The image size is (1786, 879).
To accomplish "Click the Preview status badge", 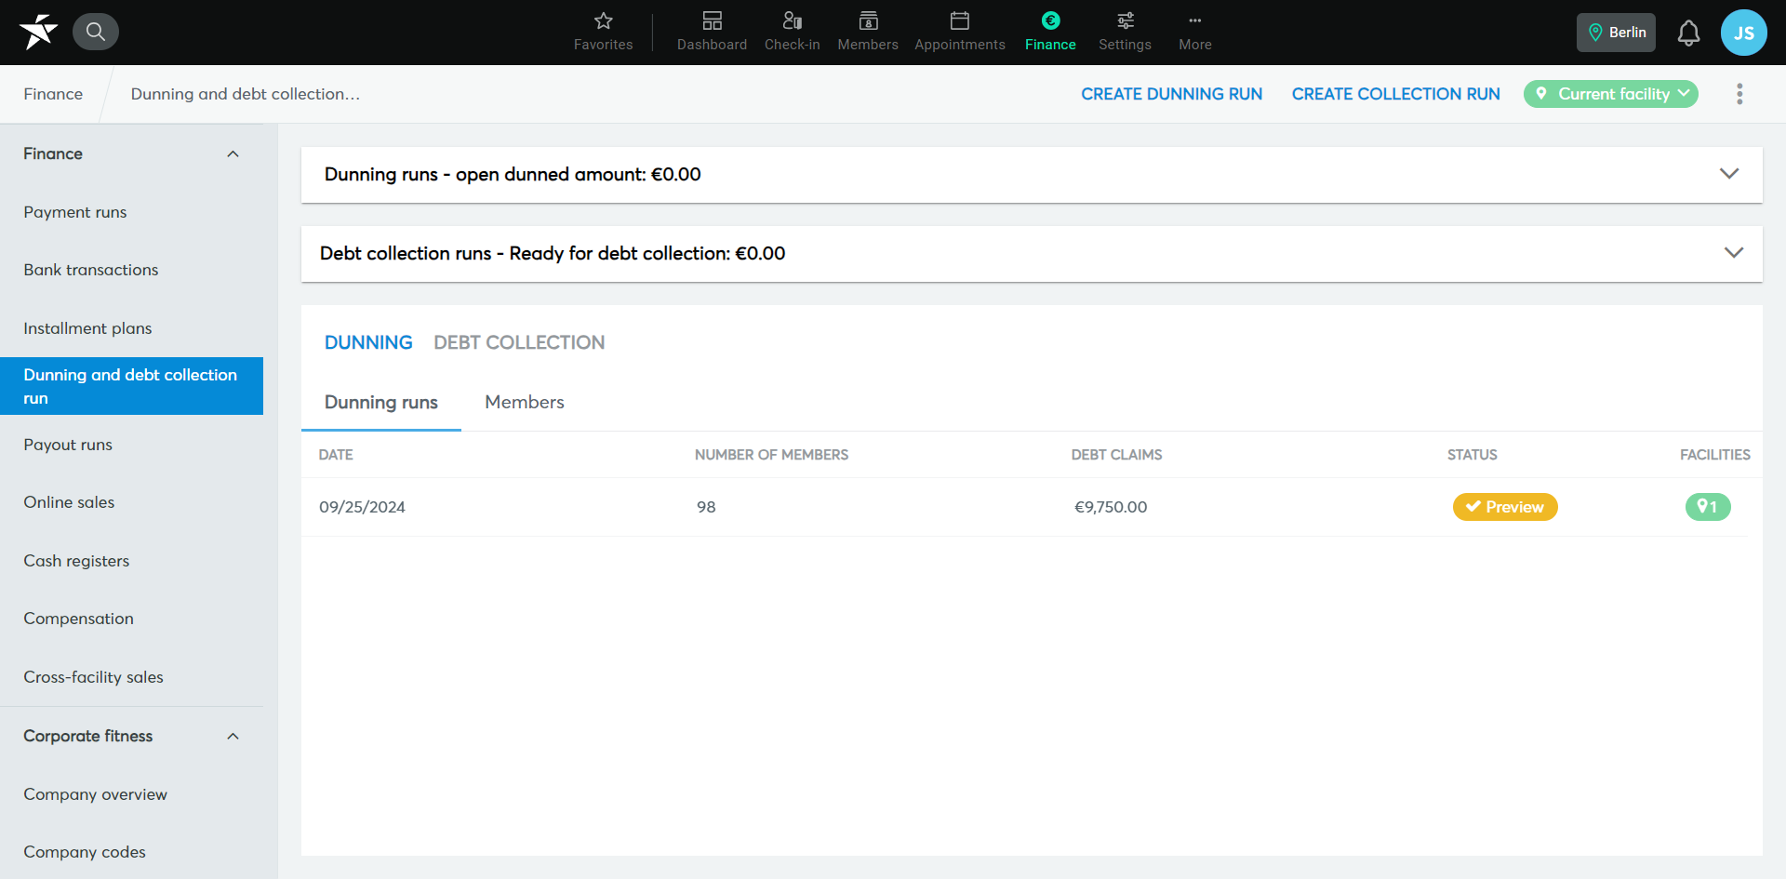I will 1505,507.
